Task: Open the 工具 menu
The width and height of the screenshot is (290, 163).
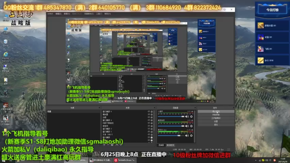Action: [x=99, y=14]
